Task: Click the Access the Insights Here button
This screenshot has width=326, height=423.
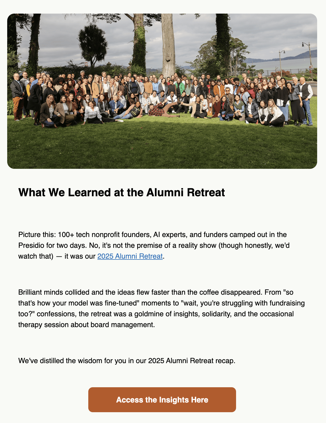Action: pyautogui.click(x=162, y=400)
